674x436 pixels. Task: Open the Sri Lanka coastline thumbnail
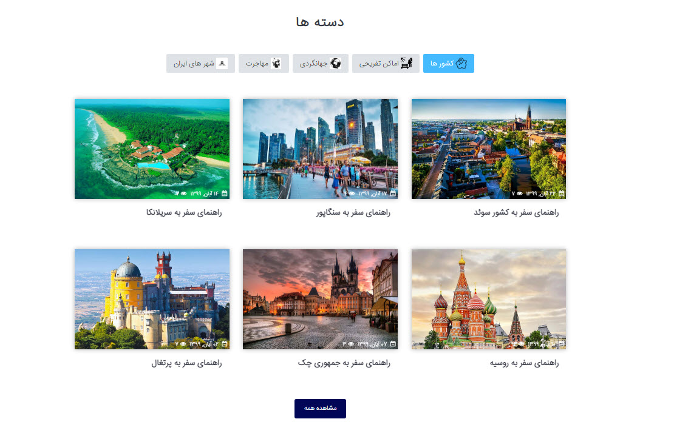[152, 146]
